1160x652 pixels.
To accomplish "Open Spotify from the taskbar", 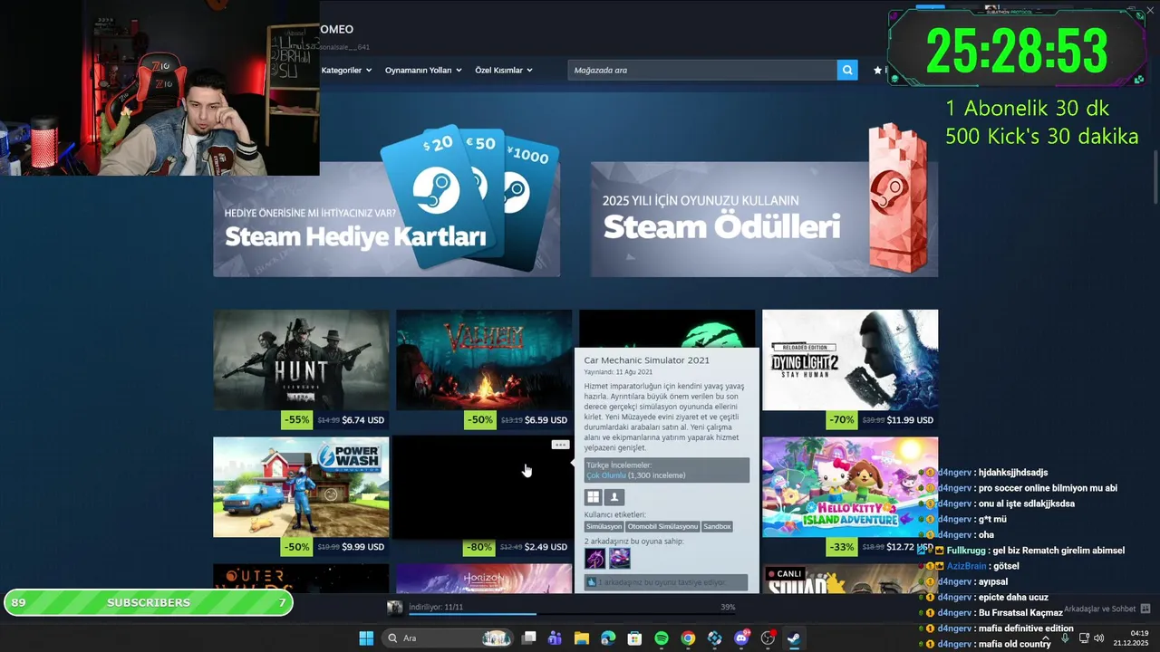I will [662, 638].
